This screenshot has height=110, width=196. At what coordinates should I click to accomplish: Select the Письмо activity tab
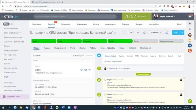pos(144,56)
